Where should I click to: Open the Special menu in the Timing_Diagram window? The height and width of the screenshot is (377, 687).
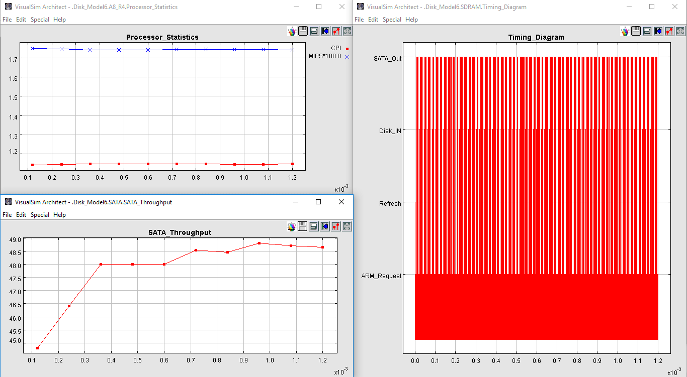coord(392,20)
